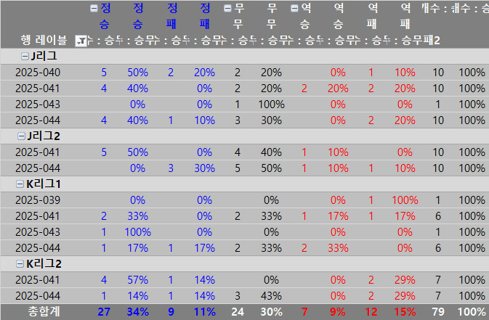The width and height of the screenshot is (489, 320).
Task: Select the red total 15% cell
Action: 405,312
